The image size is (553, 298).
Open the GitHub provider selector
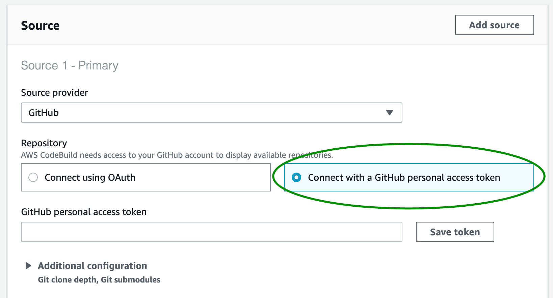(x=211, y=113)
